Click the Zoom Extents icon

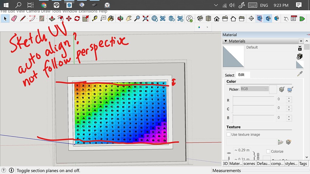pyautogui.click(x=145, y=18)
